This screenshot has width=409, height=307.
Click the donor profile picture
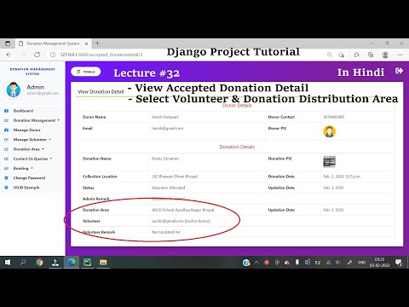point(329,131)
